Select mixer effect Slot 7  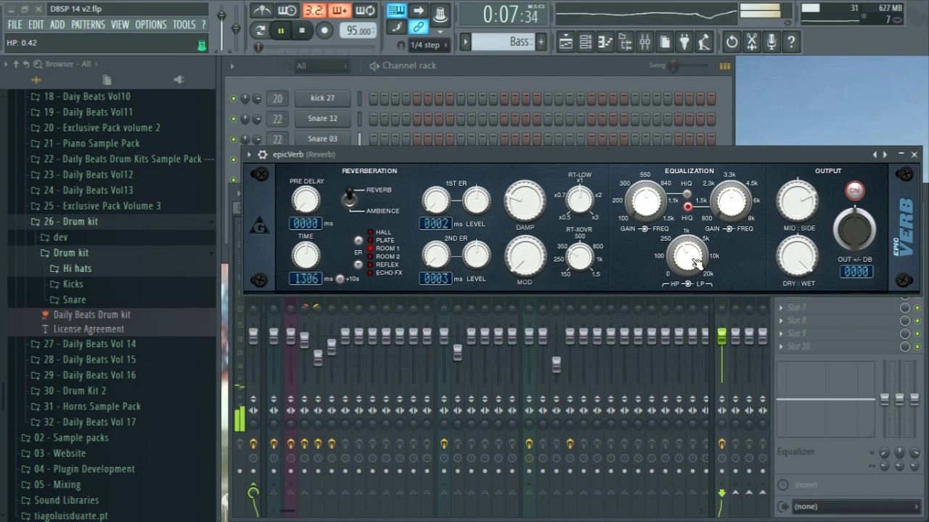pos(838,307)
